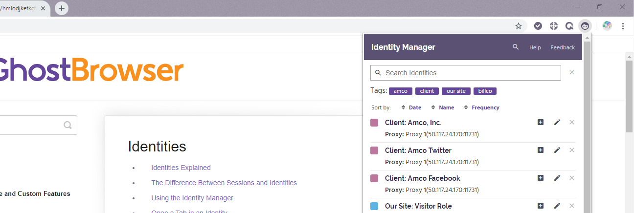The height and width of the screenshot is (213, 634).
Task: Click the Identity Manager title
Action: tap(403, 47)
